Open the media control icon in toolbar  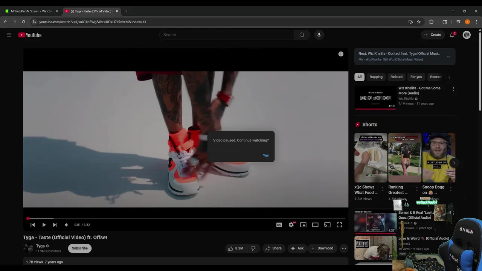458,22
